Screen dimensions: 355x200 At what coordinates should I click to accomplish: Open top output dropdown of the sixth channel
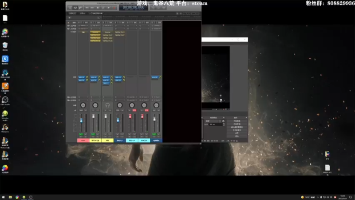coord(144,97)
